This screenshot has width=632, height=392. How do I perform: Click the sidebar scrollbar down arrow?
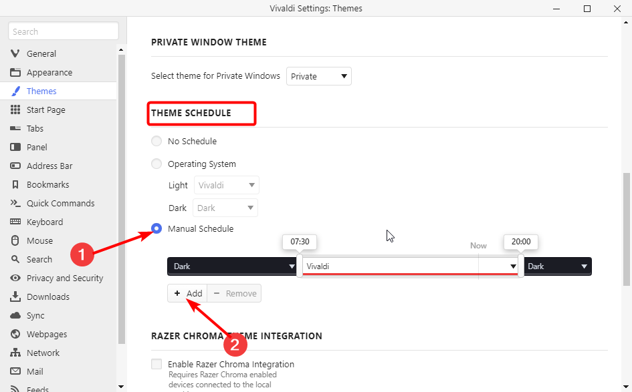[121, 387]
